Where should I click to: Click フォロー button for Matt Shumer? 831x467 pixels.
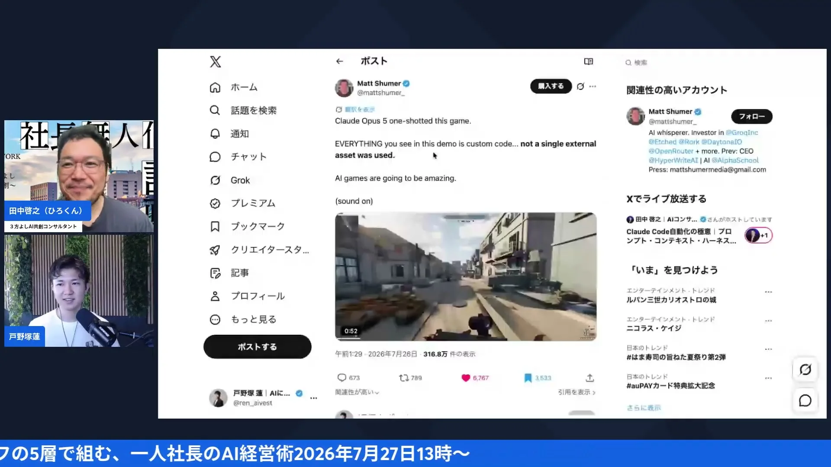[752, 116]
